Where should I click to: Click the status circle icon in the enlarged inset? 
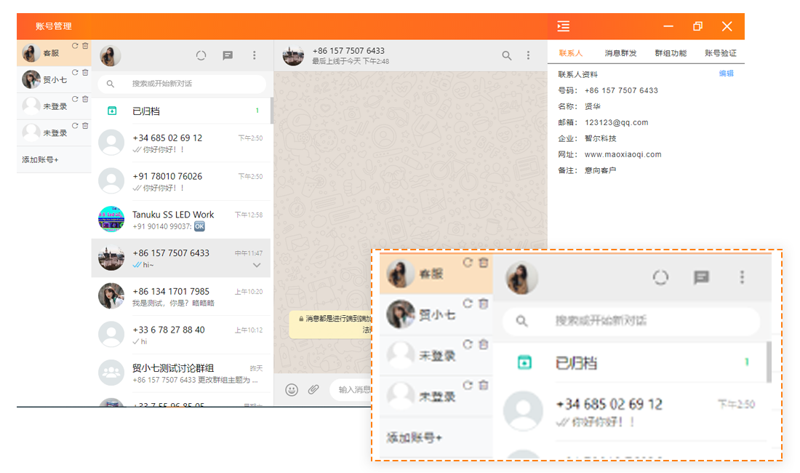660,277
